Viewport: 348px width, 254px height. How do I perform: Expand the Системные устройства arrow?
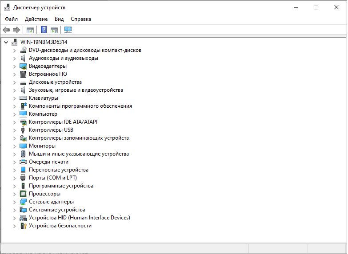[x=14, y=210]
